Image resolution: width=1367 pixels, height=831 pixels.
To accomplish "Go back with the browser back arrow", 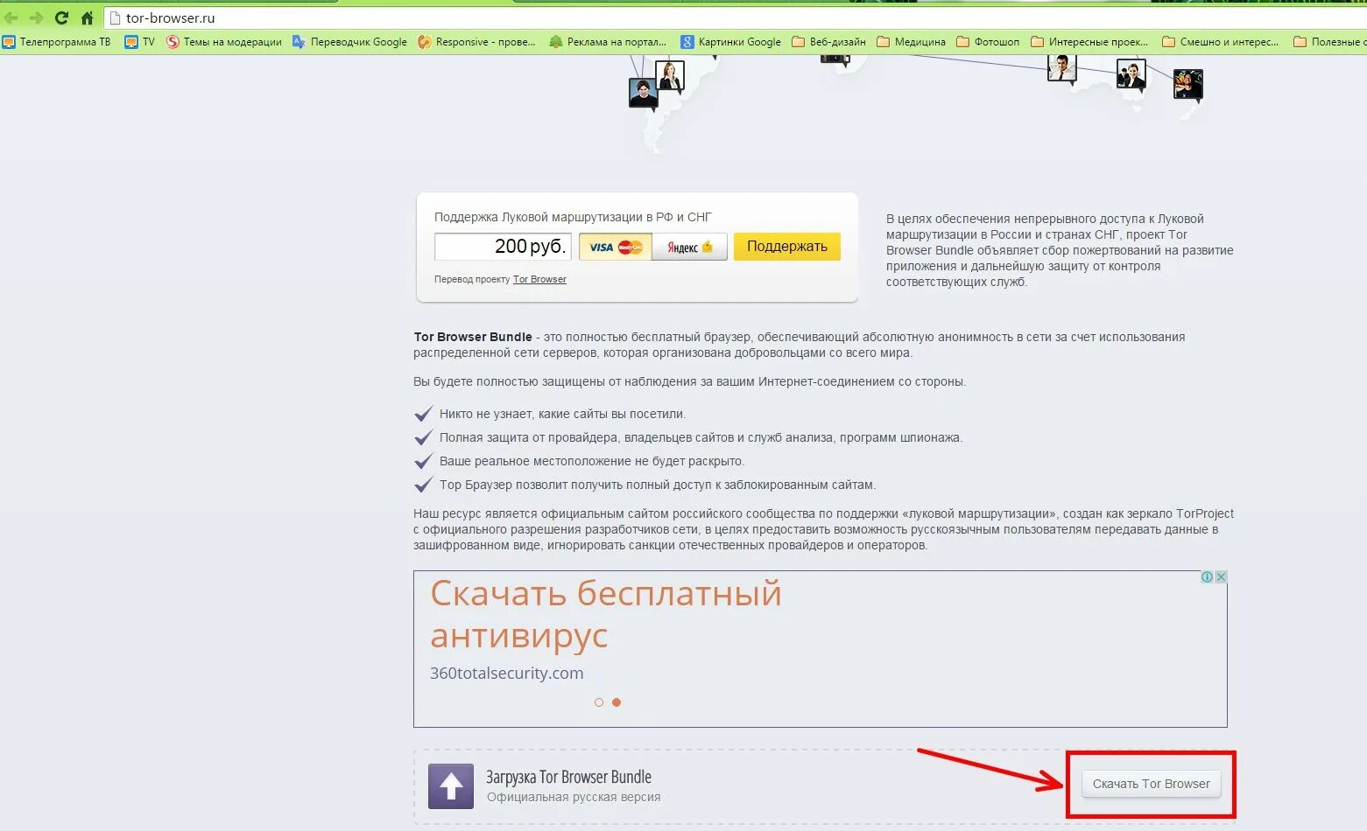I will (x=11, y=17).
